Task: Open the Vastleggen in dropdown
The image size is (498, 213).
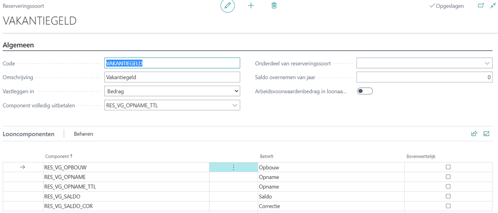Action: tap(172, 91)
